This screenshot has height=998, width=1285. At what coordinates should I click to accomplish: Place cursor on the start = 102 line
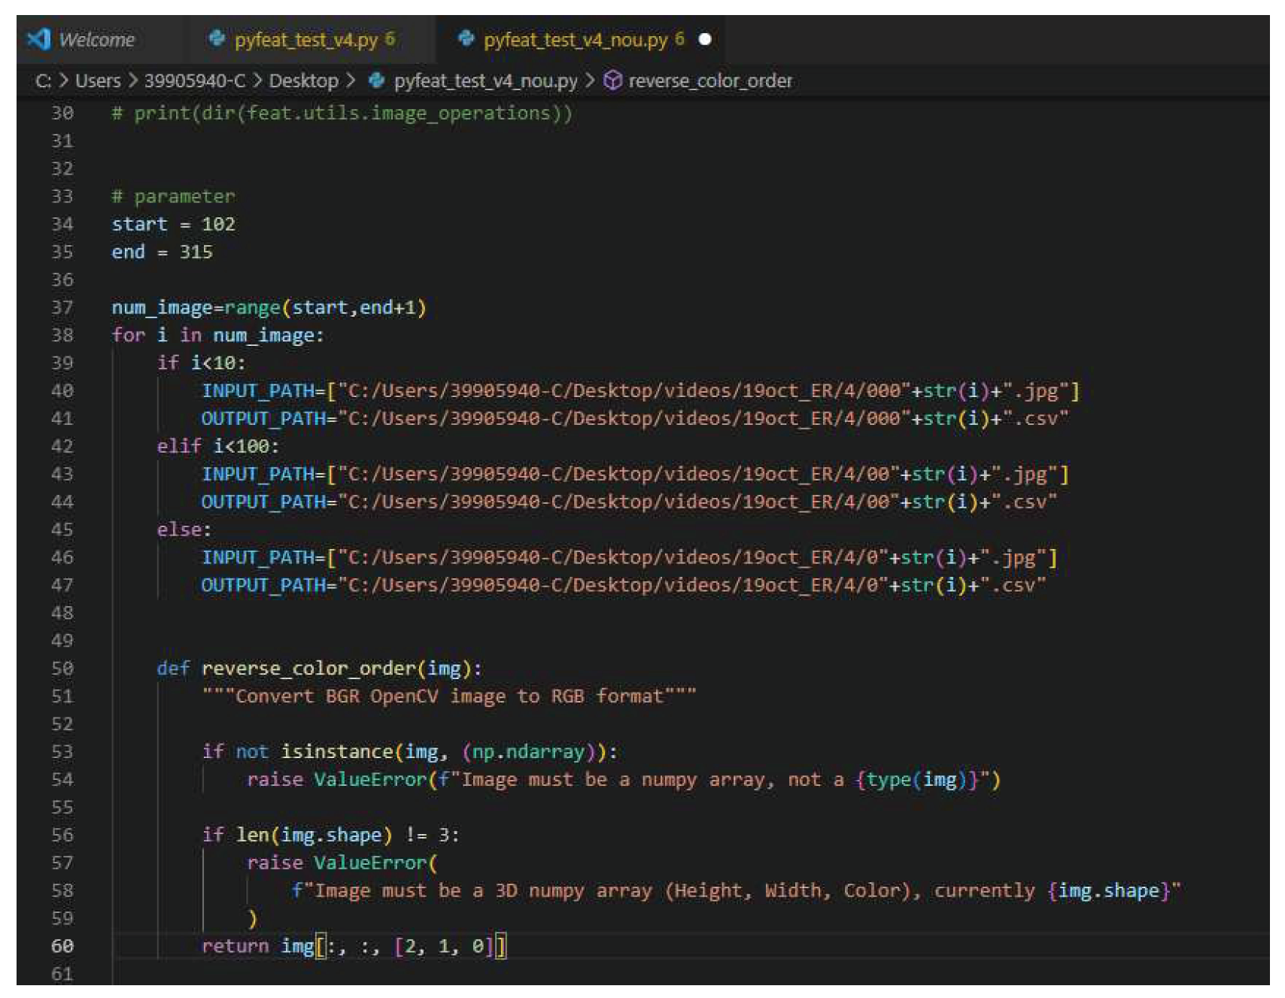coord(173,224)
